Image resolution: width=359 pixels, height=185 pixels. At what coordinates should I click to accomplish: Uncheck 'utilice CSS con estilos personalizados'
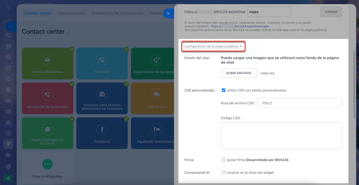pyautogui.click(x=224, y=90)
